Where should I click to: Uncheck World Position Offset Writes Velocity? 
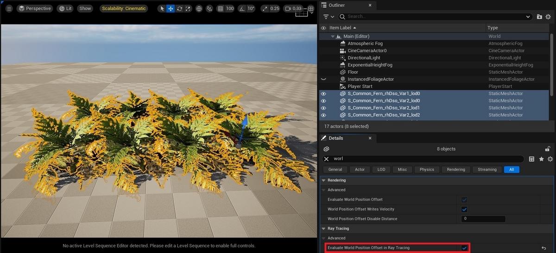[x=464, y=209]
